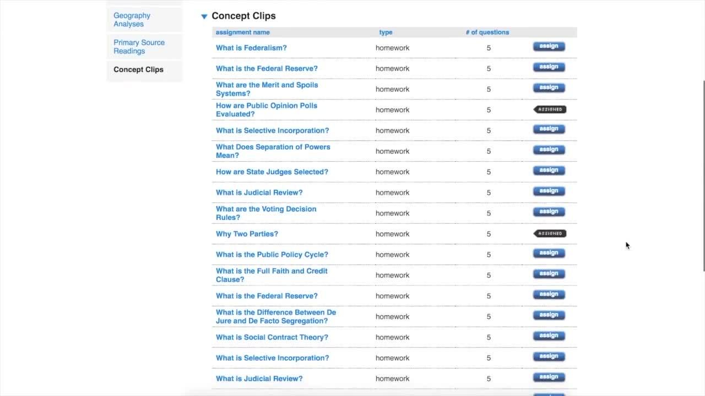Open Primary Source Readings in sidebar

139,47
